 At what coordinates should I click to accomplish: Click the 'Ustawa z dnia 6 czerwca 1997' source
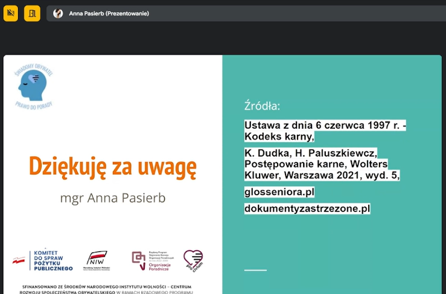(325, 125)
